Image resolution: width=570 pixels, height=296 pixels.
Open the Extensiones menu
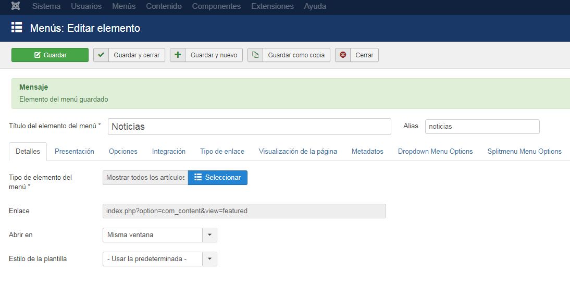pyautogui.click(x=272, y=6)
